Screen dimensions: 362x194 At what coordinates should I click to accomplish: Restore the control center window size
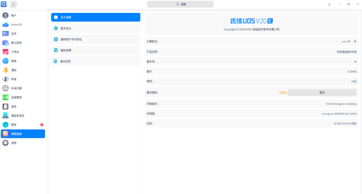pyautogui.click(x=348, y=4)
